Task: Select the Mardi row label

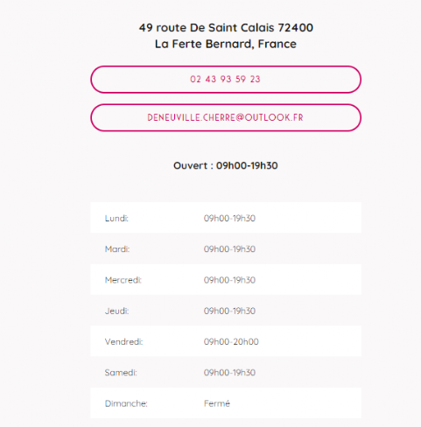Action: pos(117,249)
